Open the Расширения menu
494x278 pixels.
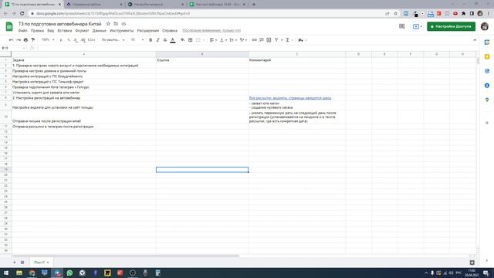(148, 31)
